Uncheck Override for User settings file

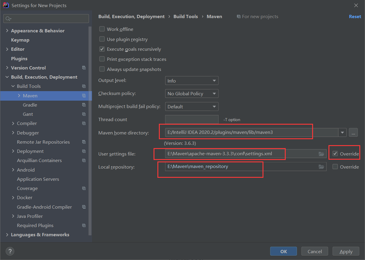pyautogui.click(x=335, y=154)
